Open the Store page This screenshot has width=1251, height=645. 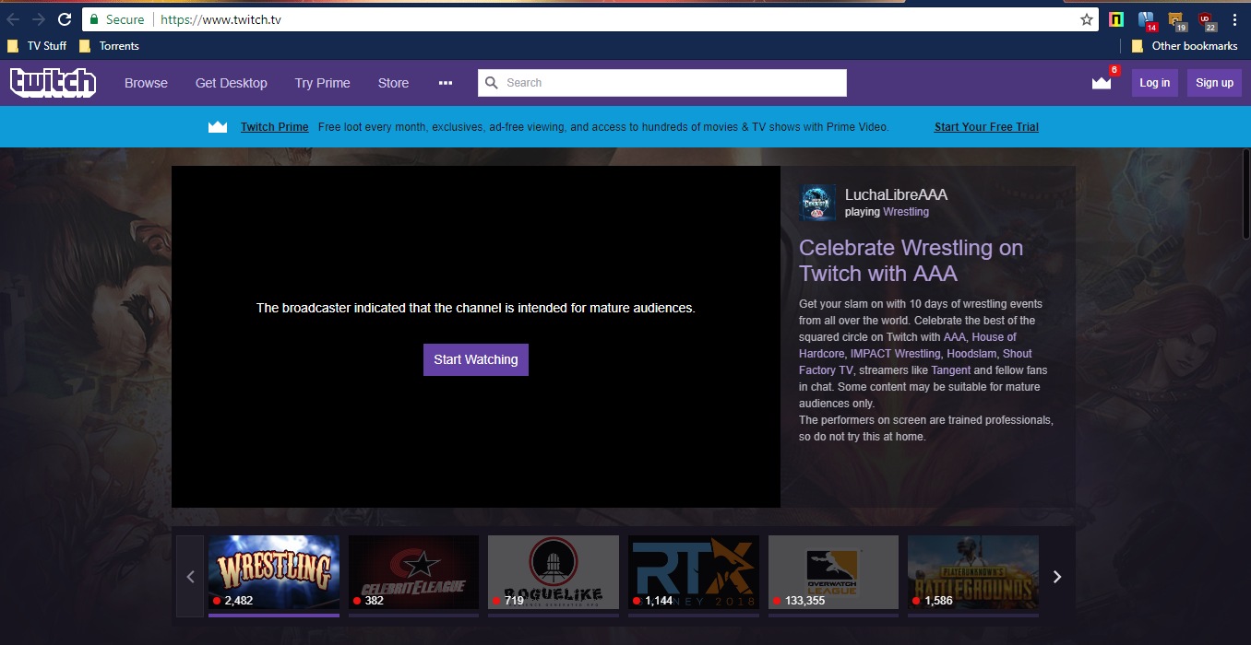[393, 83]
